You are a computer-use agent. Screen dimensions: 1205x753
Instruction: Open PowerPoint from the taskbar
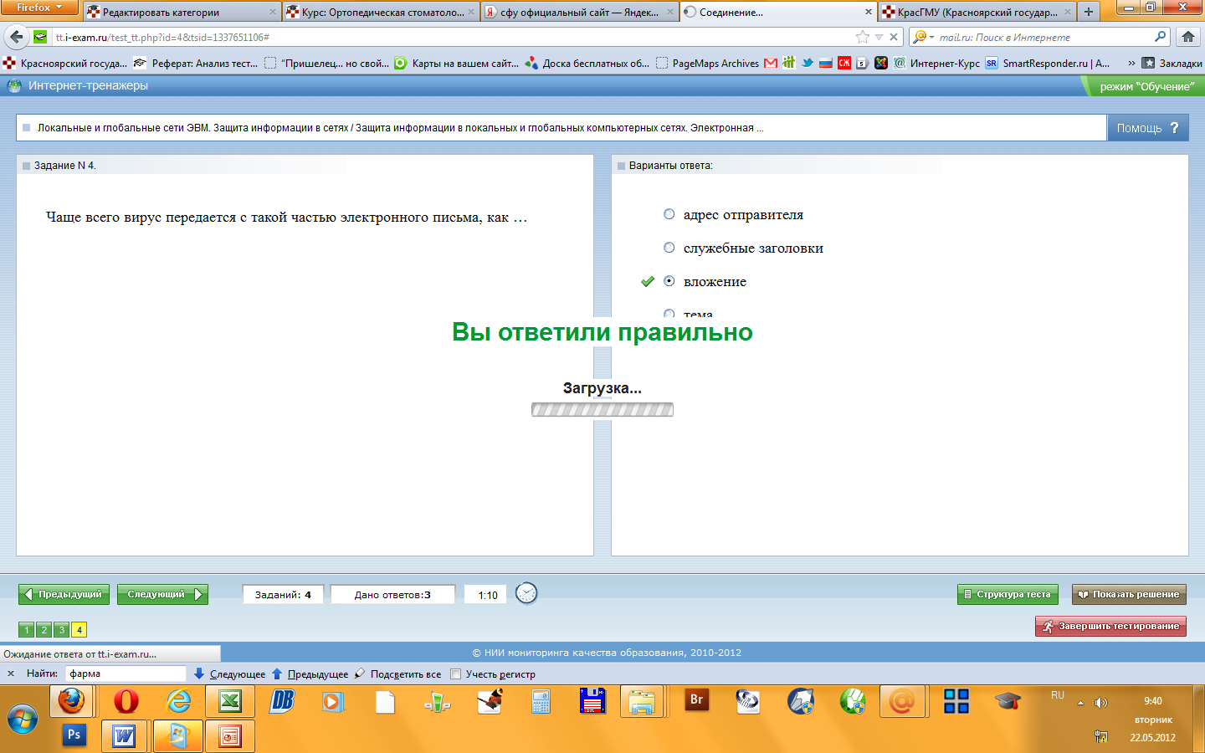229,735
